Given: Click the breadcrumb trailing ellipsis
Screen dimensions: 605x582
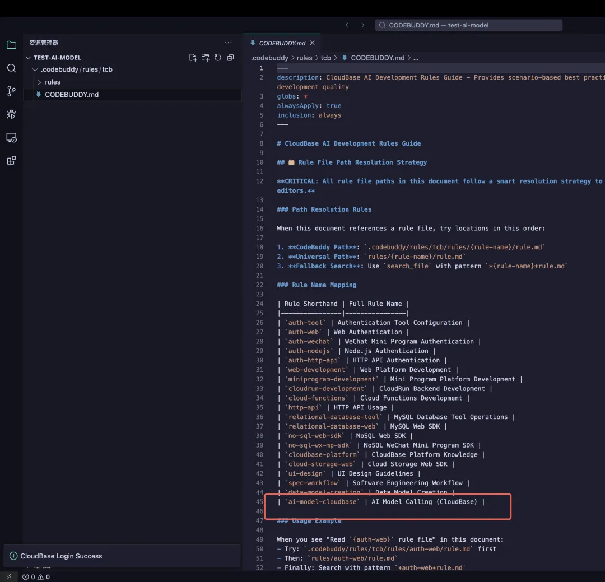Looking at the screenshot, I should [x=416, y=58].
